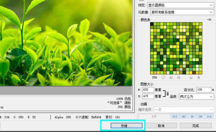Click the tea leaves preview image
Viewport: 216px width, 132px height.
pos(66,43)
